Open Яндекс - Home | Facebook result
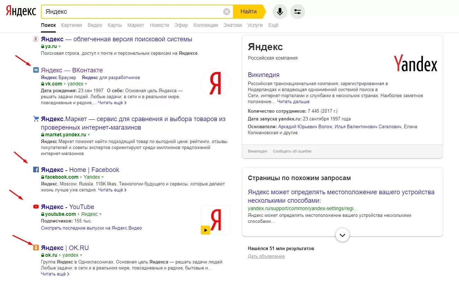 (80, 170)
